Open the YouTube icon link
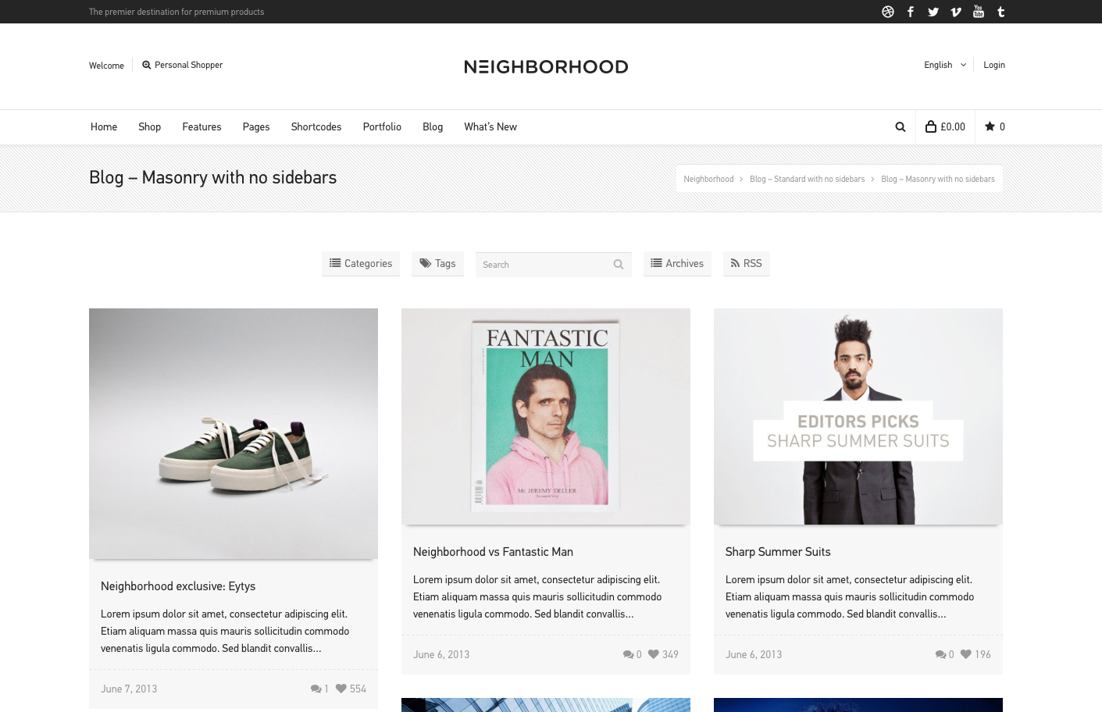Screen dimensions: 1102x712 click(978, 12)
